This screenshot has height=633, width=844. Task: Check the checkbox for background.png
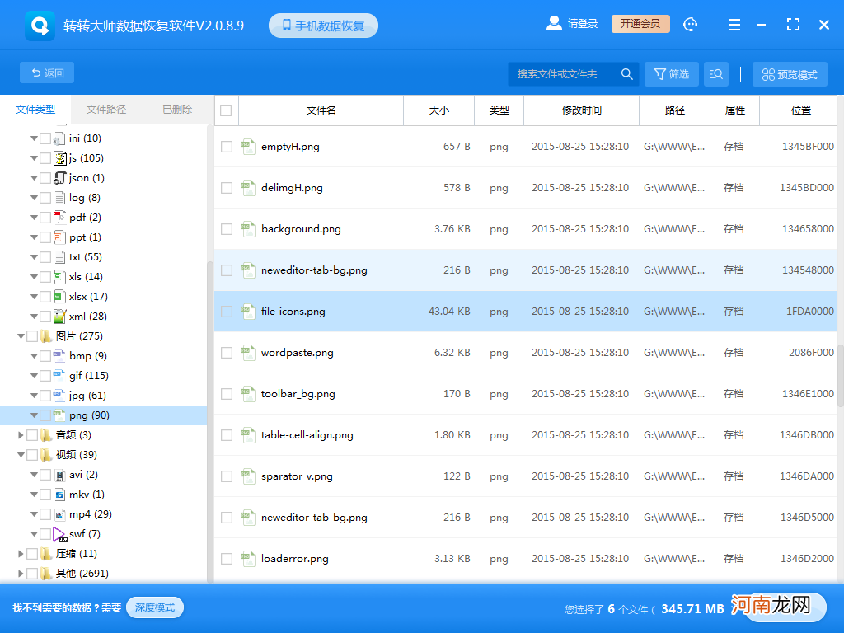pos(226,229)
